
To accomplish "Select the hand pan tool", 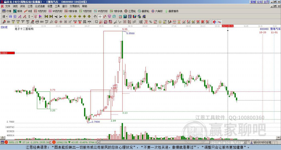I will tap(95, 17).
